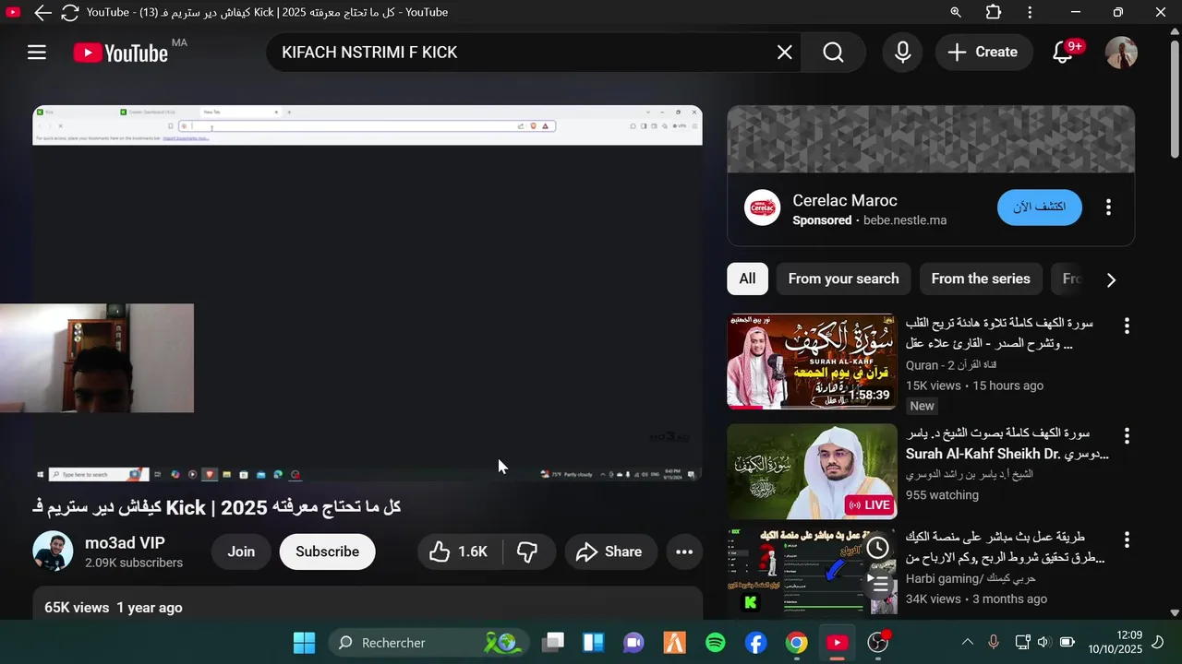This screenshot has width=1182, height=664.
Task: Go back with the window back arrow
Action: 42,12
